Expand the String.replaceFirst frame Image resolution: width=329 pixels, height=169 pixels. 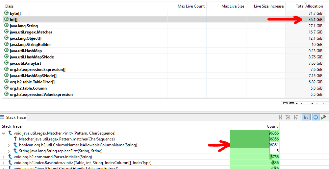(x=9, y=151)
